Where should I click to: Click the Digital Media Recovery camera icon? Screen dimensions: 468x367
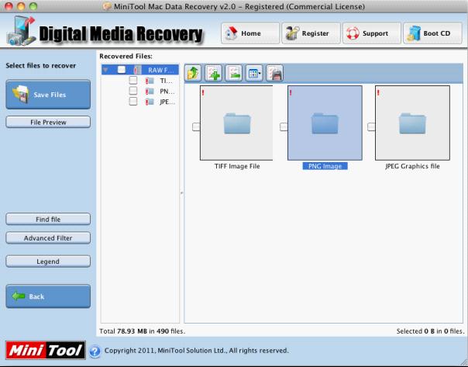point(21,32)
